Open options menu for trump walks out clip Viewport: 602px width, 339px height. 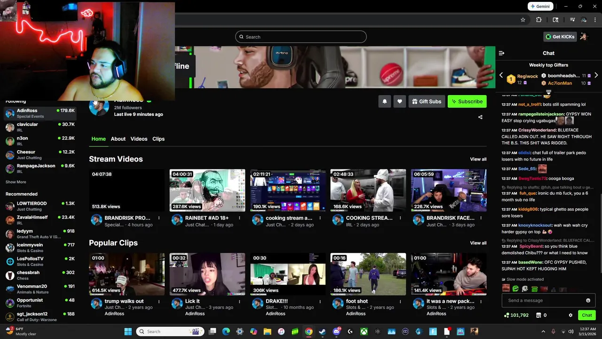(x=159, y=301)
